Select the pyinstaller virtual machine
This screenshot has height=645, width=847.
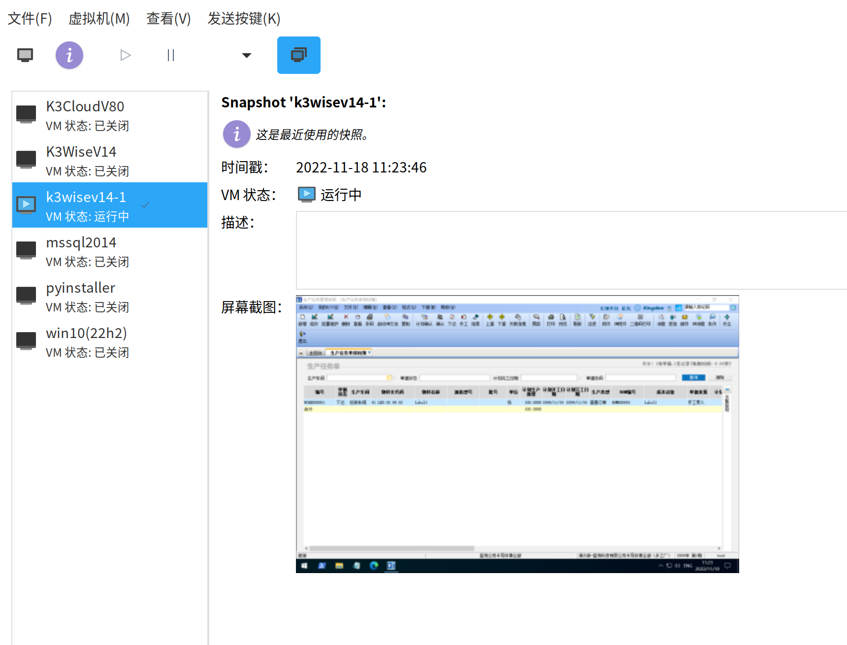[x=81, y=296]
